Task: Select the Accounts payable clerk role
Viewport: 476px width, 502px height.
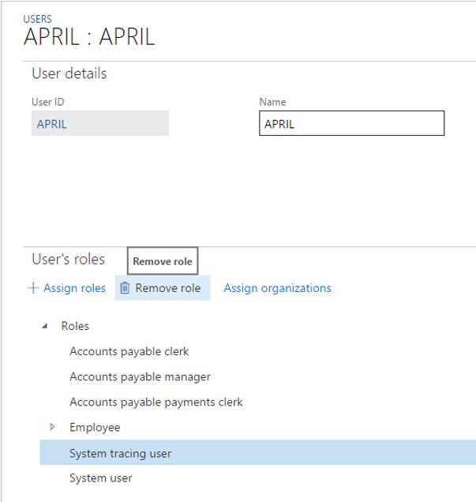Action: [129, 351]
